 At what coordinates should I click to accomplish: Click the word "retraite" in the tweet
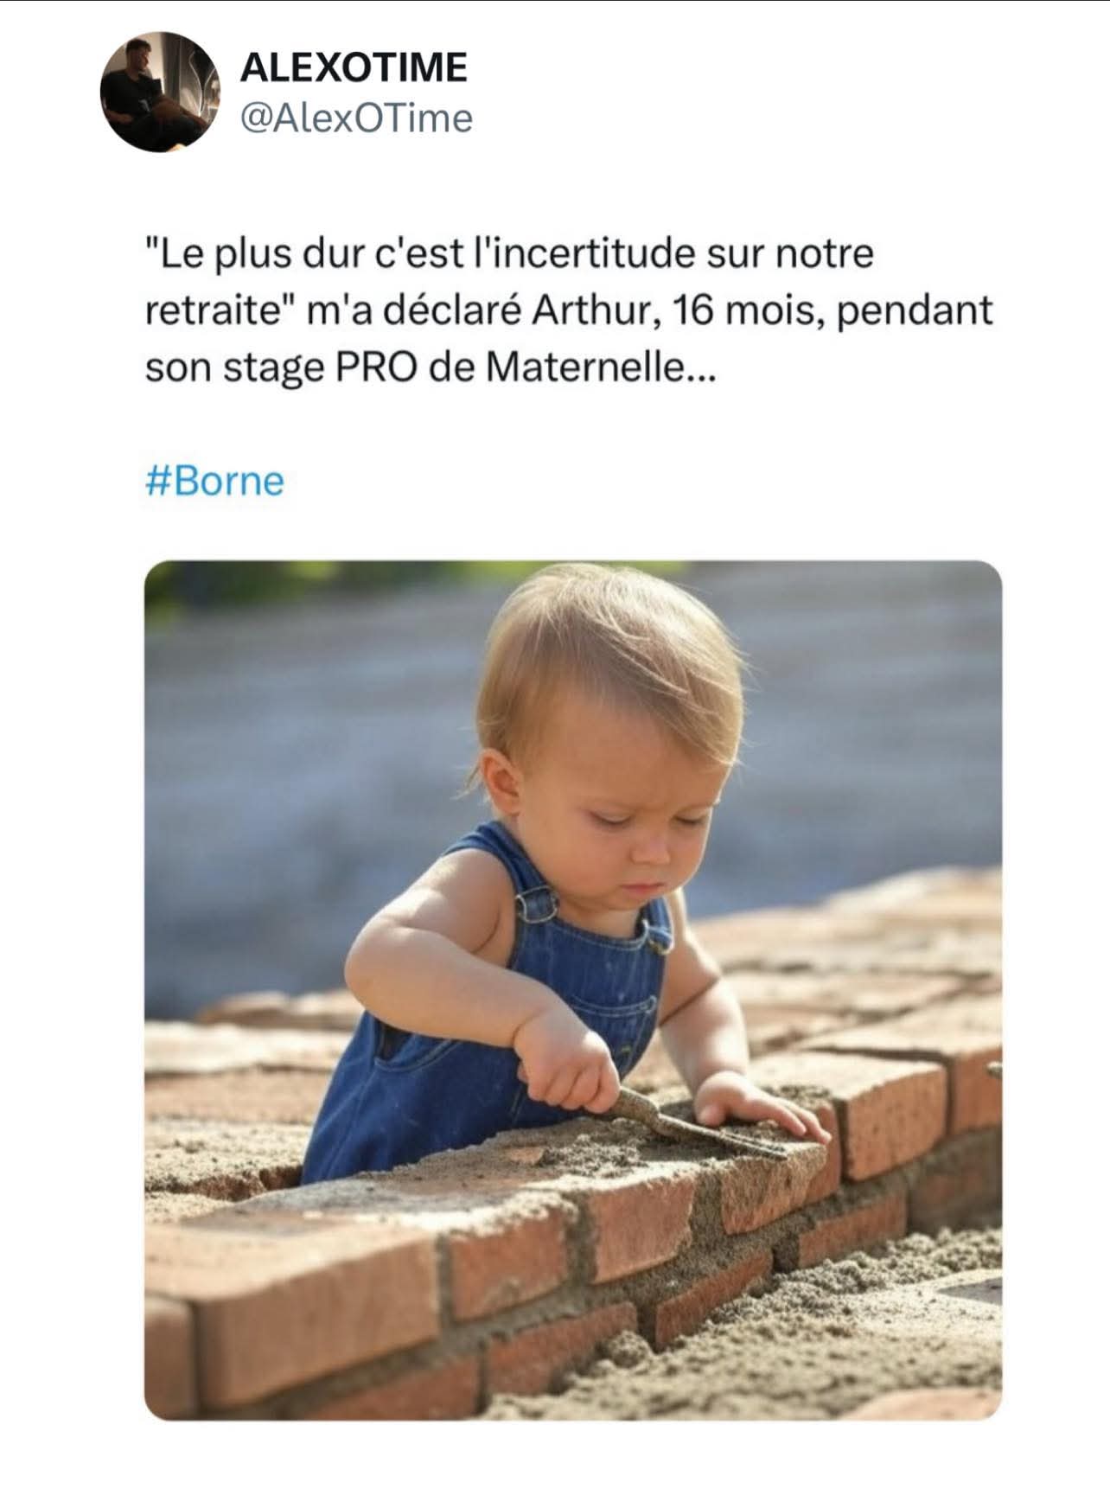(x=217, y=311)
